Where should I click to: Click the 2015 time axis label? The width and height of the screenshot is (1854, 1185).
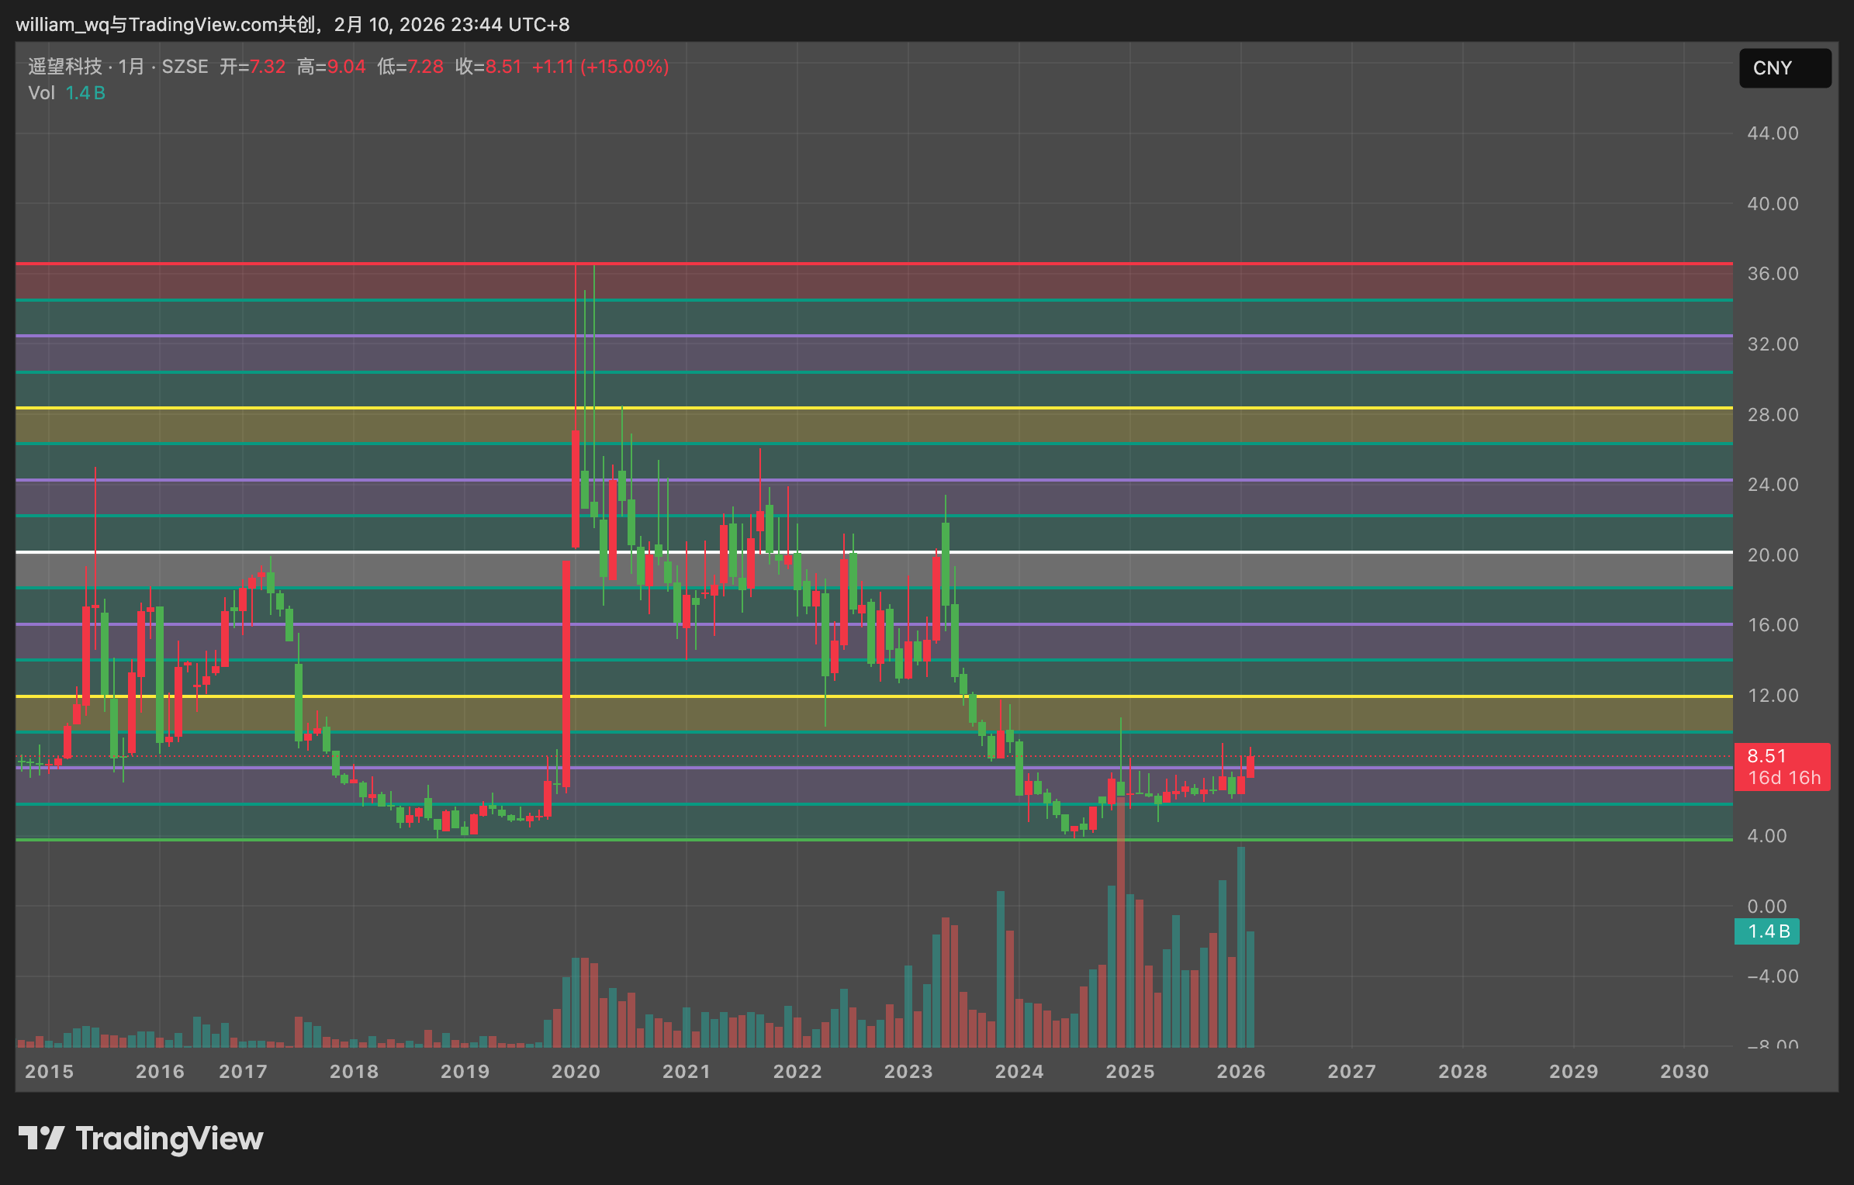click(x=49, y=1071)
